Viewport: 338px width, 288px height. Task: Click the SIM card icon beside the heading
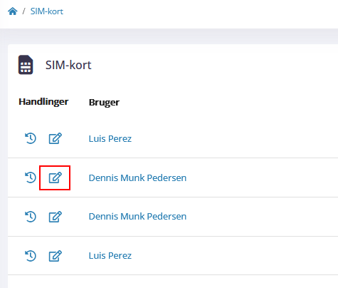[26, 65]
